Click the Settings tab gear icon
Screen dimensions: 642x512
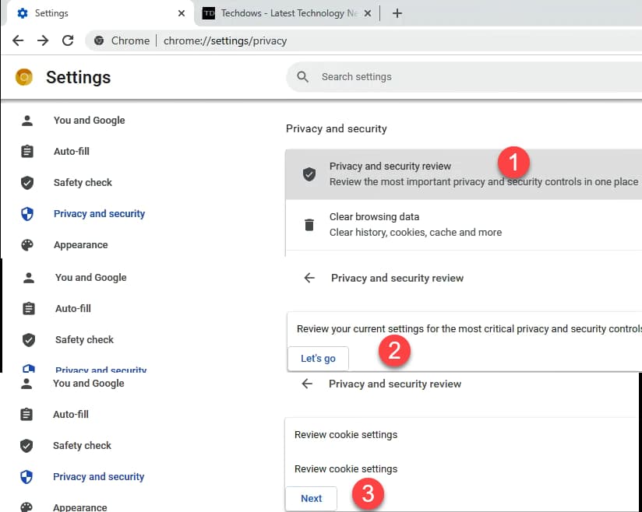23,13
